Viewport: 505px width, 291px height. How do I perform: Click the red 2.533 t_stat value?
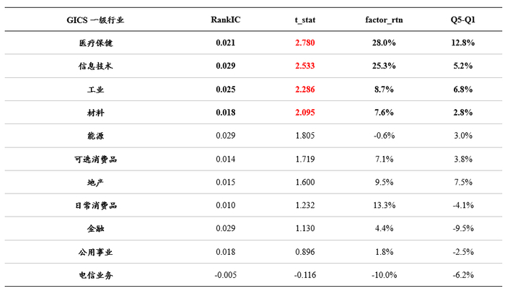click(304, 66)
